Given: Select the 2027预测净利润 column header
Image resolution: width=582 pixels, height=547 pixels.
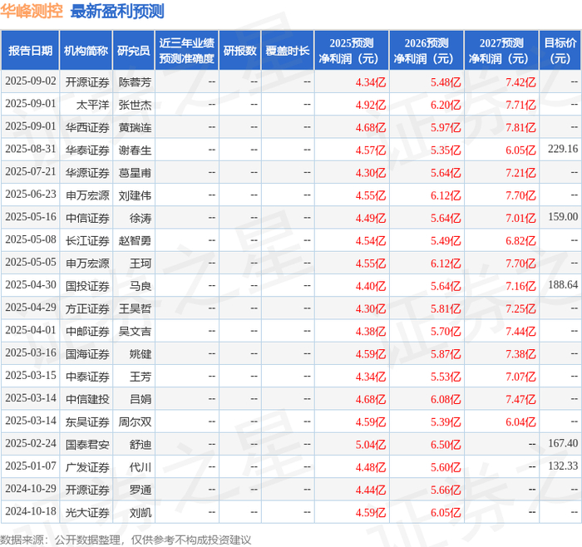Looking at the screenshot, I should tap(501, 51).
